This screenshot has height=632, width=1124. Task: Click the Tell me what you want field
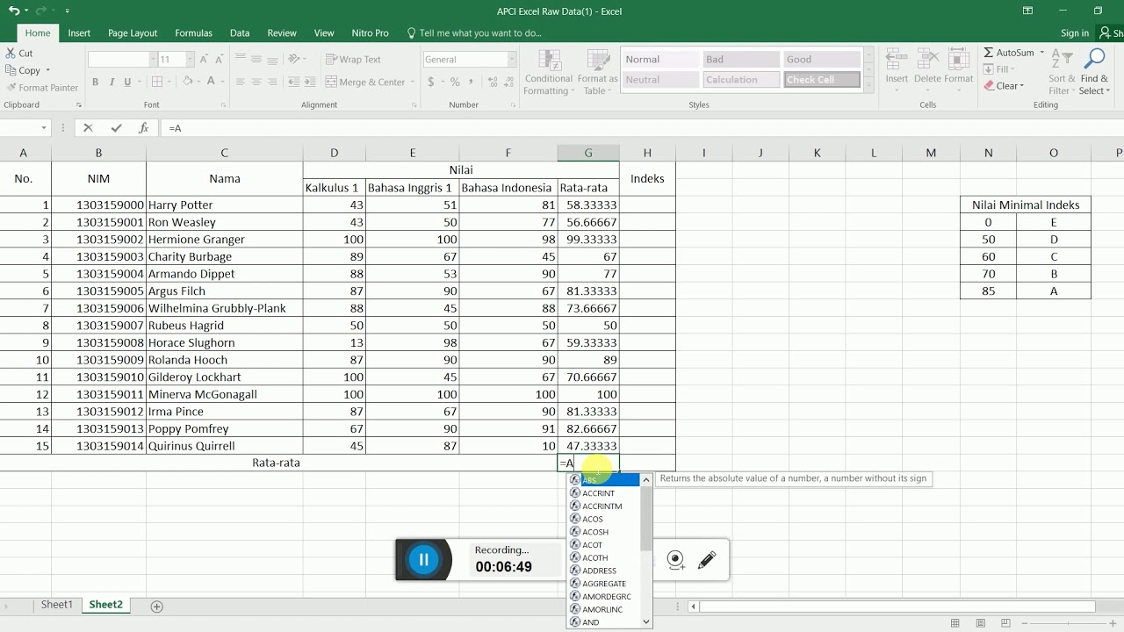click(479, 33)
